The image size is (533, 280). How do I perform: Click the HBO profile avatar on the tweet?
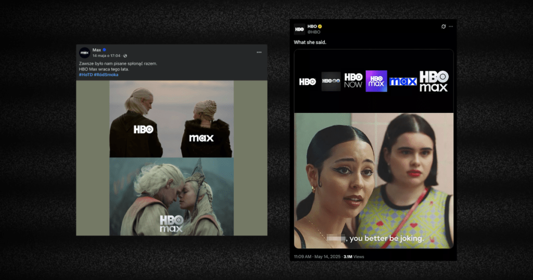tap(299, 29)
